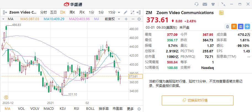Viewport: 252px width, 112px height.
Task: Click the 2021 date label on chart axis
Action: click(x=50, y=103)
